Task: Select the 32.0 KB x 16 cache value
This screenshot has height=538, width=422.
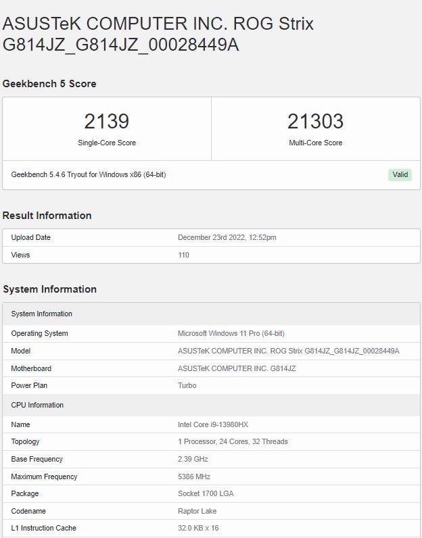Action: click(198, 528)
